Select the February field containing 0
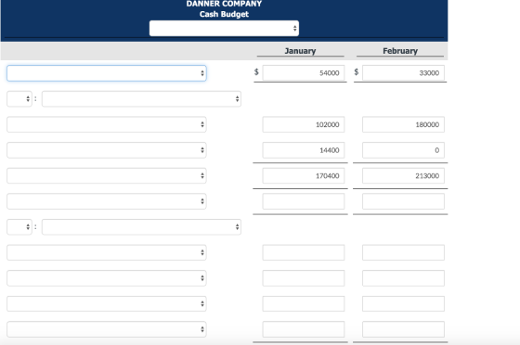The width and height of the screenshot is (520, 345). pyautogui.click(x=403, y=150)
